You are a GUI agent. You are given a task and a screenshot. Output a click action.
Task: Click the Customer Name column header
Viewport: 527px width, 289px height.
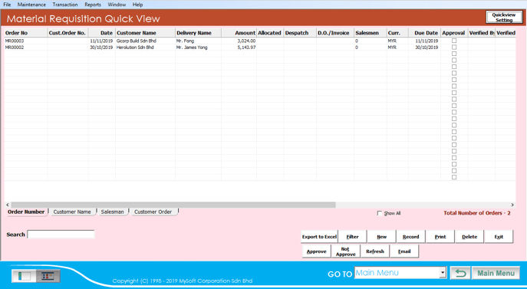point(145,33)
